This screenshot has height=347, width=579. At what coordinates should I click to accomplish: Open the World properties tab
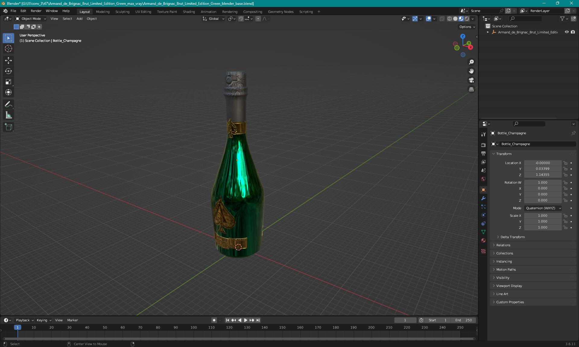tap(483, 179)
